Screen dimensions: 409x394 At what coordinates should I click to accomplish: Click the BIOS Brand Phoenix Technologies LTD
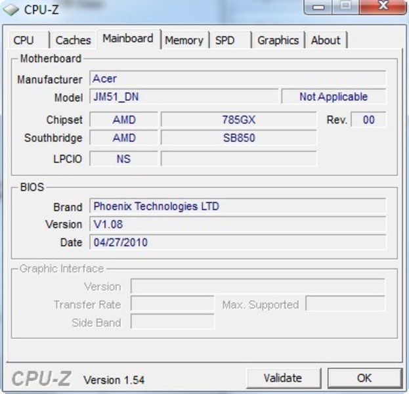point(238,206)
